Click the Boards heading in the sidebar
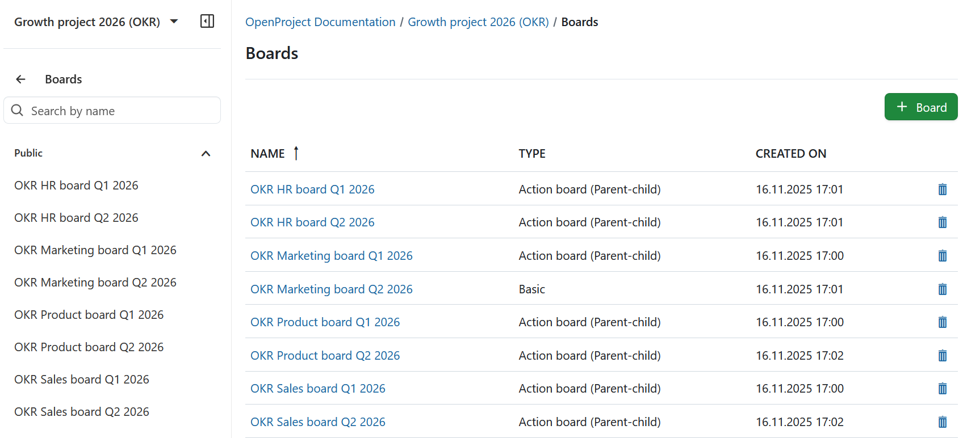Screen dimensions: 963x438 (x=64, y=79)
